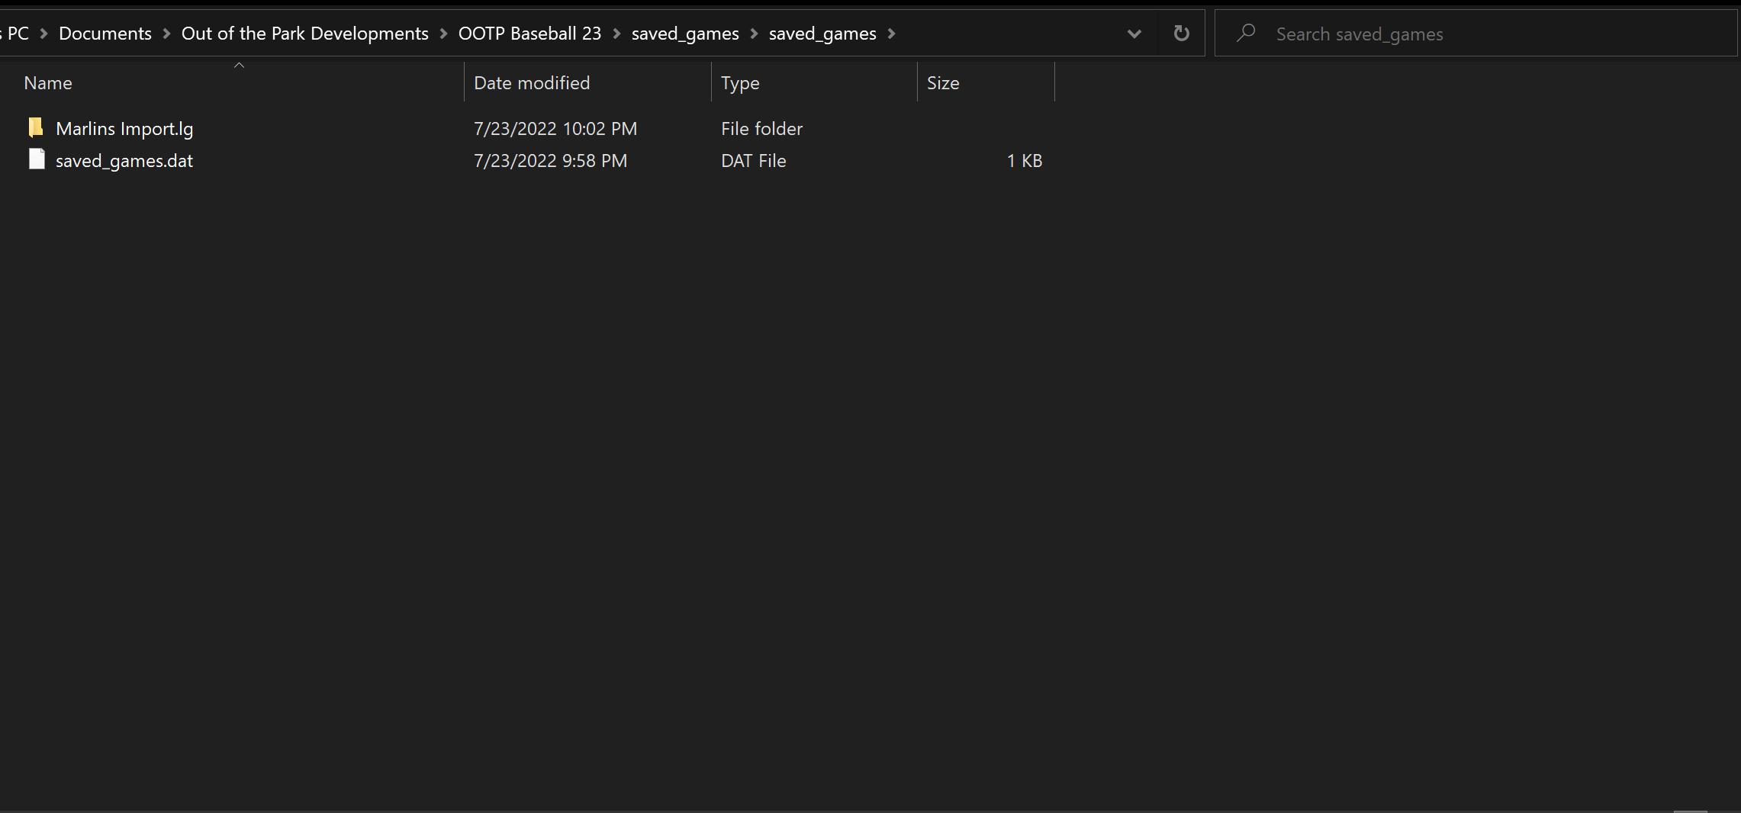Sort by the Size column header
The width and height of the screenshot is (1741, 813).
pyautogui.click(x=943, y=83)
